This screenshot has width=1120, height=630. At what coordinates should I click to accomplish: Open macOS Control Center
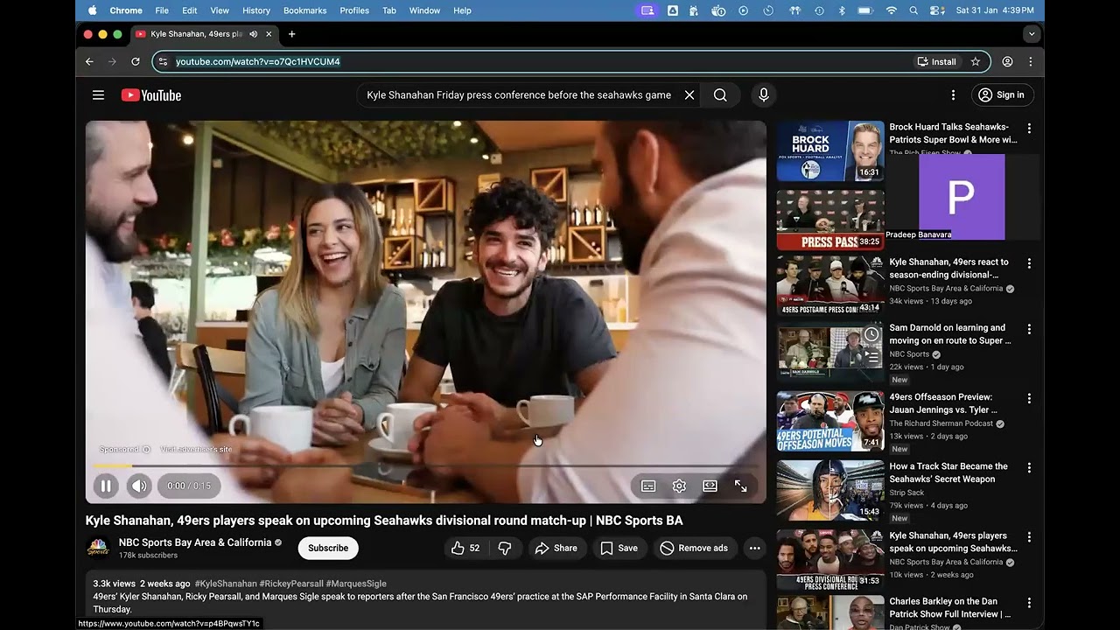click(x=936, y=10)
